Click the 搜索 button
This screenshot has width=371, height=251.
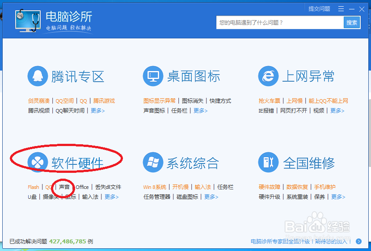pos(352,22)
